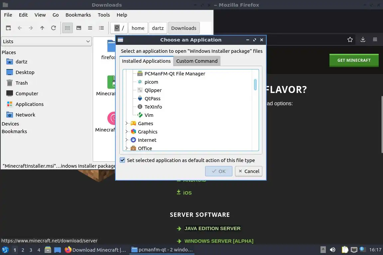Viewport: 383px width, 255px height.
Task: Click the Firefox page scrollbar
Action: (x=382, y=125)
